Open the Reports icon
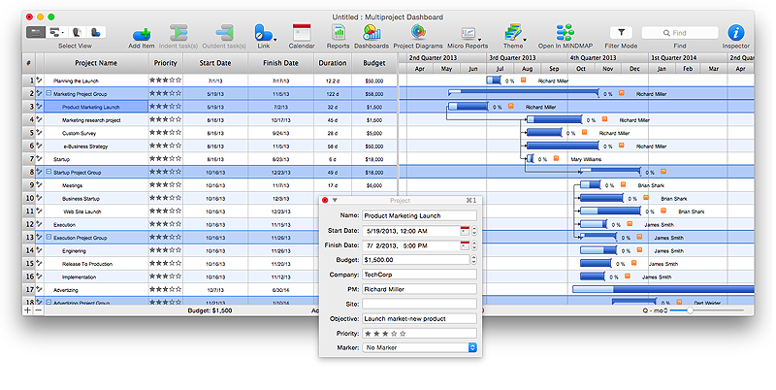The width and height of the screenshot is (776, 390). coord(338,33)
